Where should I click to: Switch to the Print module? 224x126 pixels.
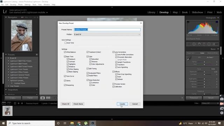tap(210, 12)
